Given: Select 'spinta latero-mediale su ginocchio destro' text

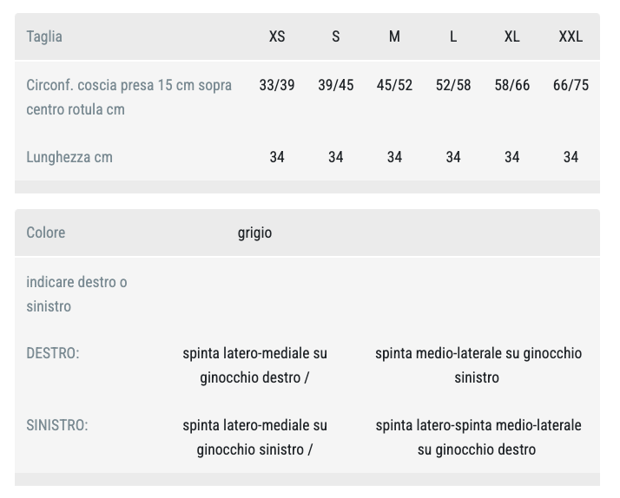Looking at the screenshot, I should coord(254,365).
